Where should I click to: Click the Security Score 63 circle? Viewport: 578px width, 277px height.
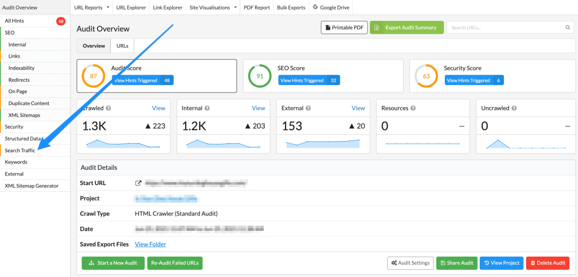pos(426,76)
